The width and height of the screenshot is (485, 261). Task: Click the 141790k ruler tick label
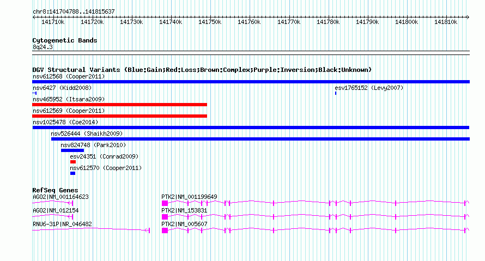pyautogui.click(x=367, y=22)
